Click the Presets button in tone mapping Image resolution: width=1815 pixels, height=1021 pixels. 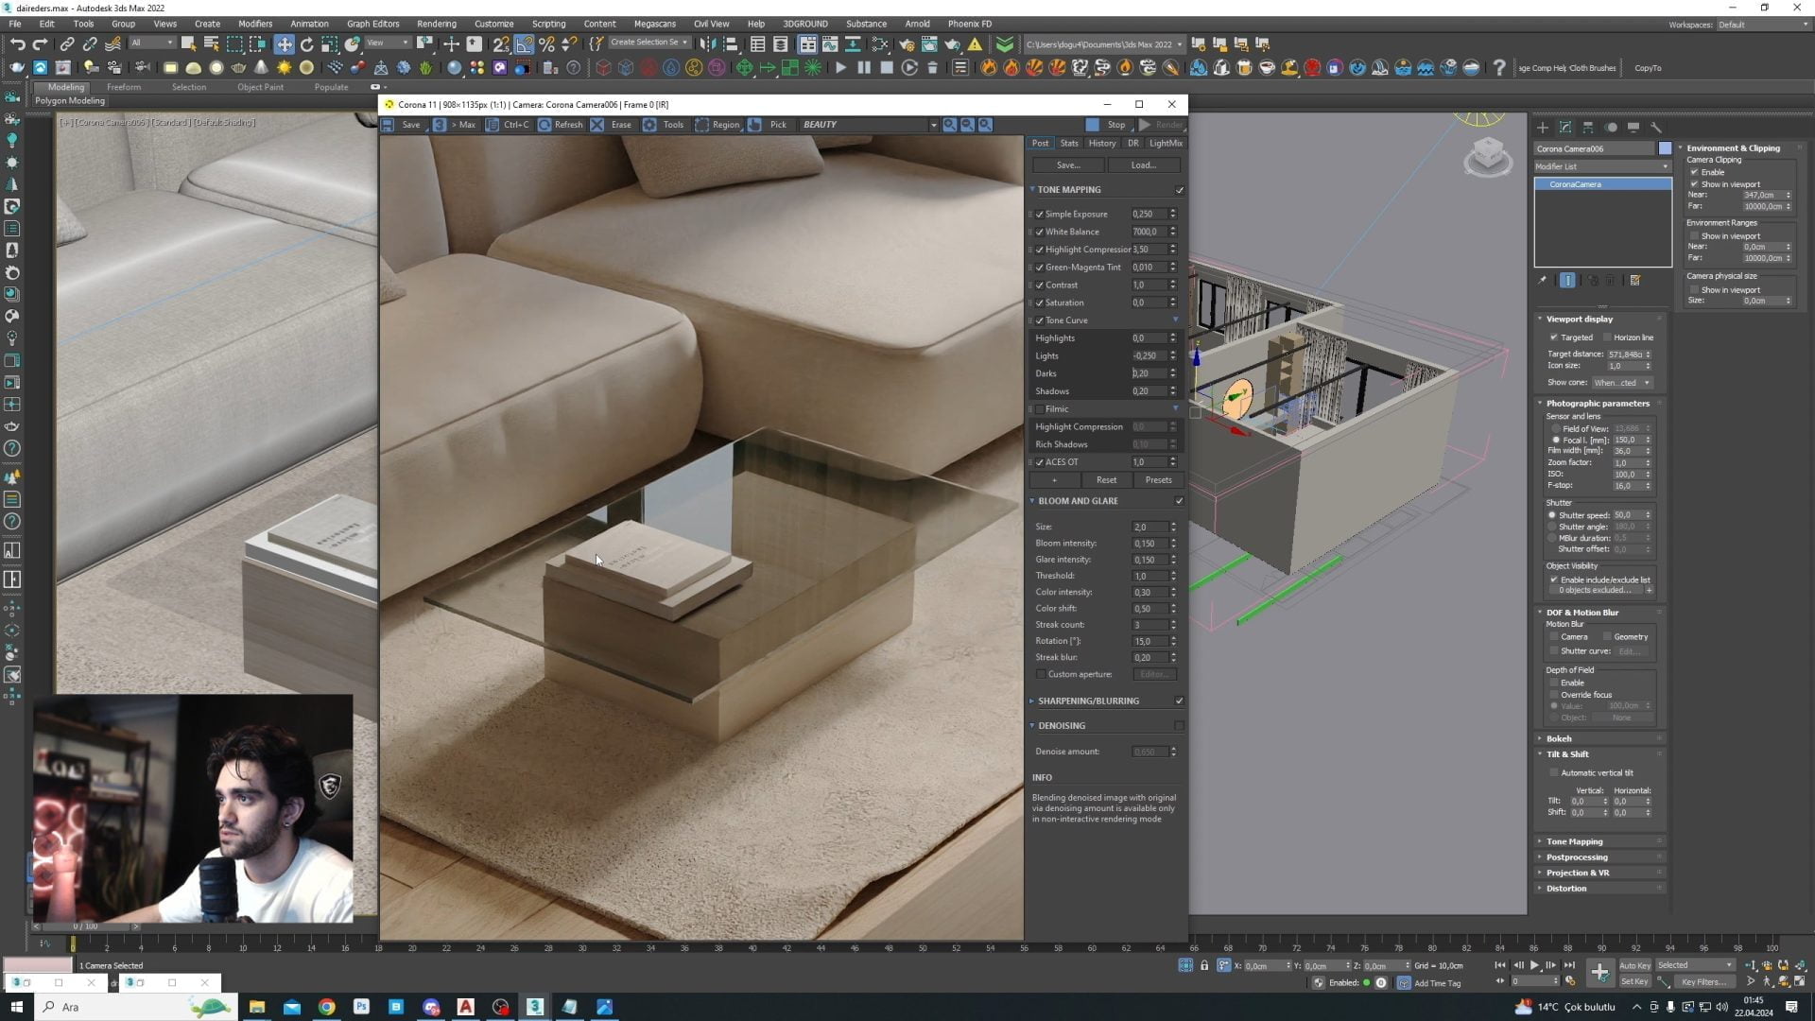point(1158,480)
